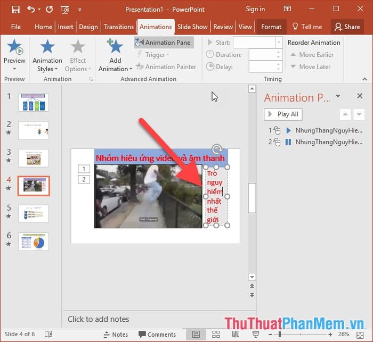The width and height of the screenshot is (373, 342).
Task: Select slide 6 thumbnail with pie chart
Action: pos(34,242)
